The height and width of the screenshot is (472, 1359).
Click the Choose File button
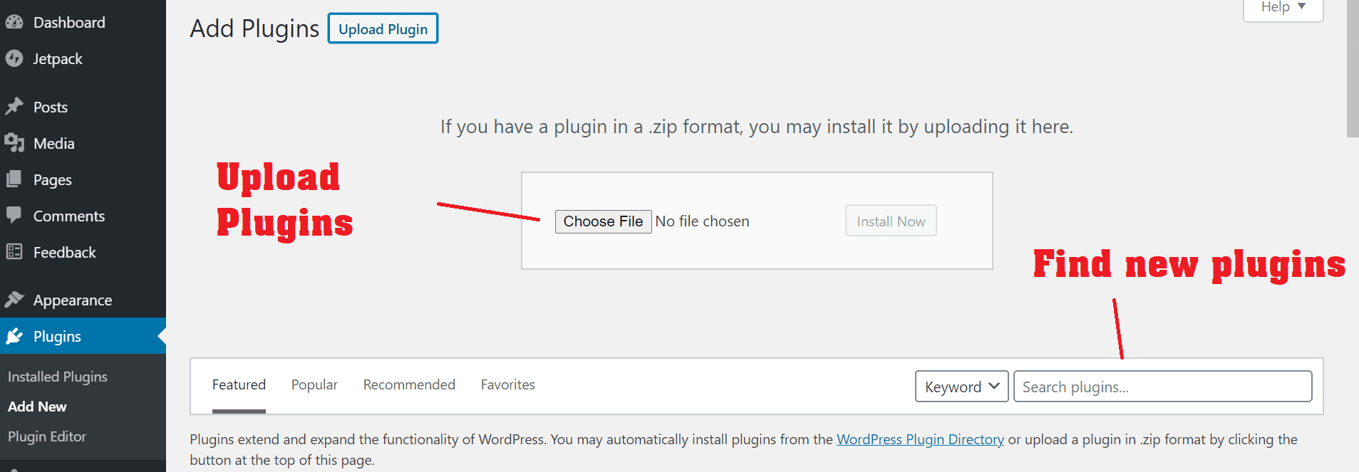(603, 221)
